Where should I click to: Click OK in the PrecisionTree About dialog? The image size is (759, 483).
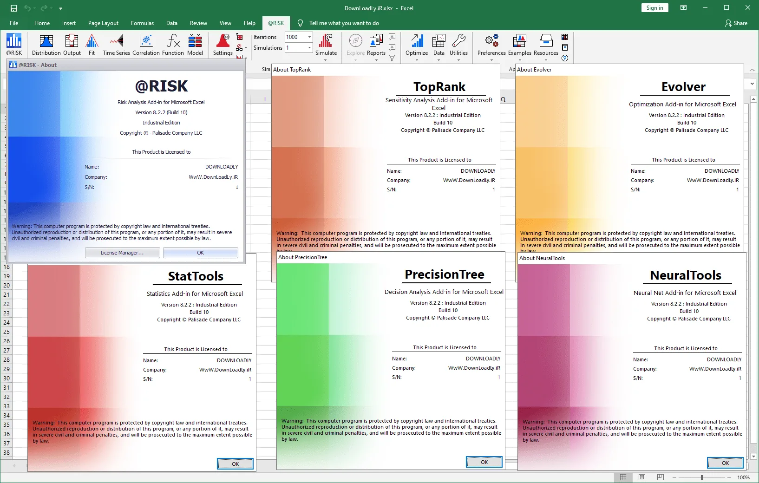pyautogui.click(x=484, y=462)
